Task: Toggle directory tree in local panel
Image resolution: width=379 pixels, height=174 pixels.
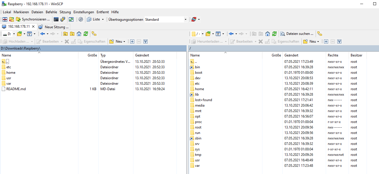Action: click(94, 34)
